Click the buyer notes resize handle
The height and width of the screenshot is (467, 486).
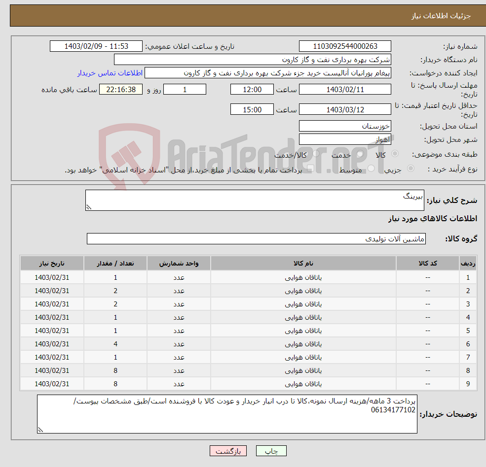(x=40, y=430)
